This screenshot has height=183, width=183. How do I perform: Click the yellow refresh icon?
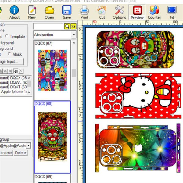(x=73, y=27)
